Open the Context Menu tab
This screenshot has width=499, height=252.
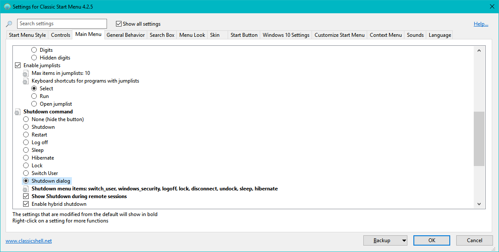(386, 35)
